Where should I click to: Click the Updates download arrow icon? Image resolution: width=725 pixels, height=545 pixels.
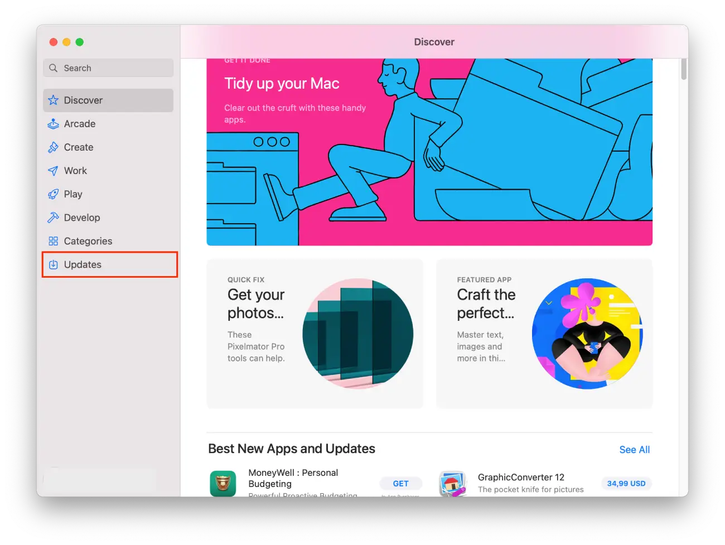tap(54, 264)
